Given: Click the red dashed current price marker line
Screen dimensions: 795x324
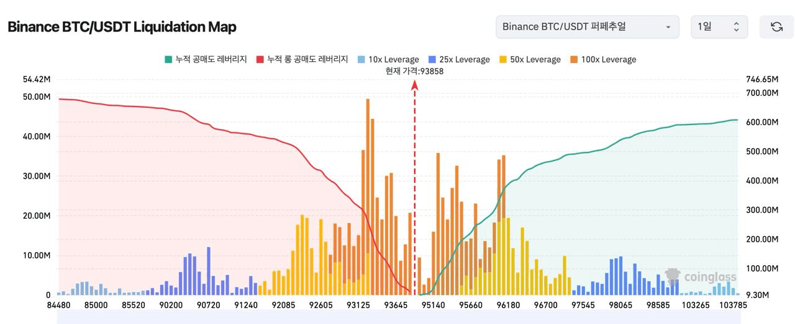Looking at the screenshot, I should pyautogui.click(x=414, y=189).
